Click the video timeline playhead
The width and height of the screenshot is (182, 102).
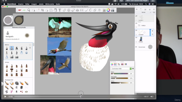pyautogui.click(x=81, y=96)
